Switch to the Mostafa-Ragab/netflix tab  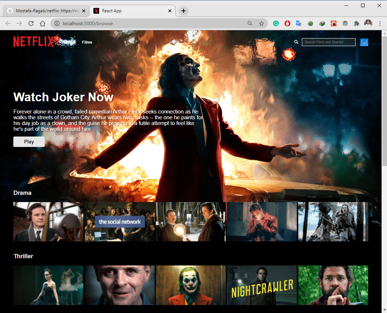point(46,11)
